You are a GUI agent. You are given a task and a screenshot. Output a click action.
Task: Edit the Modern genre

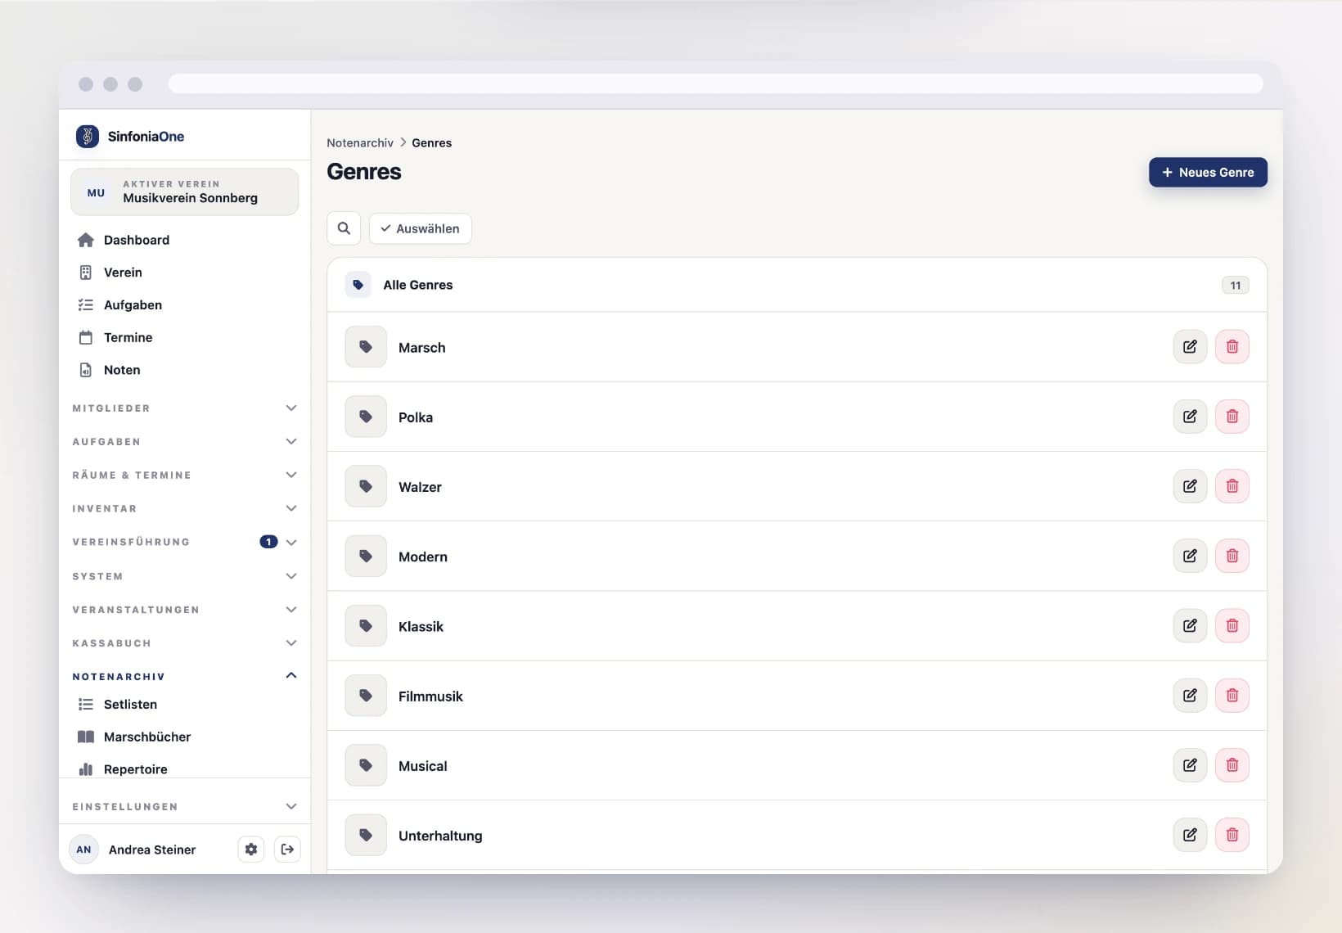pos(1190,556)
